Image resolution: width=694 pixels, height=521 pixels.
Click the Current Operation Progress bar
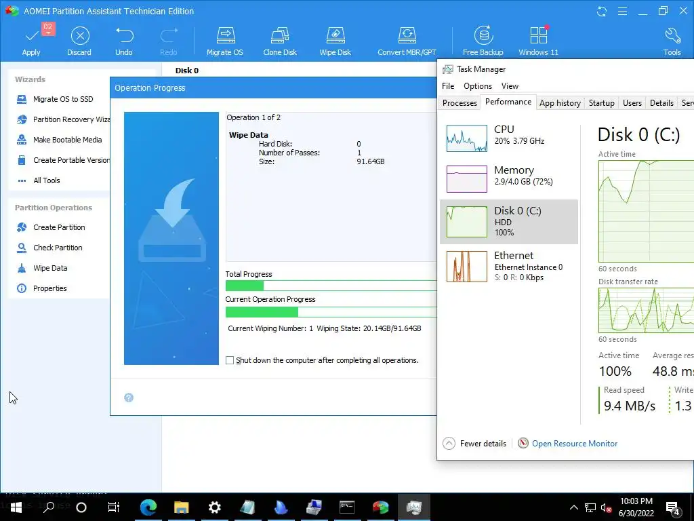pos(331,312)
